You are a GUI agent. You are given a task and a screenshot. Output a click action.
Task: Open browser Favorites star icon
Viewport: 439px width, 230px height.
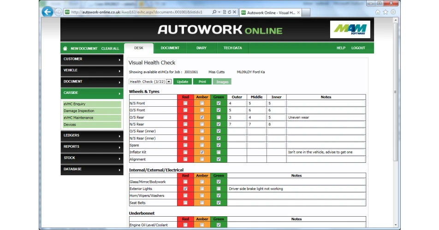coord(386,12)
